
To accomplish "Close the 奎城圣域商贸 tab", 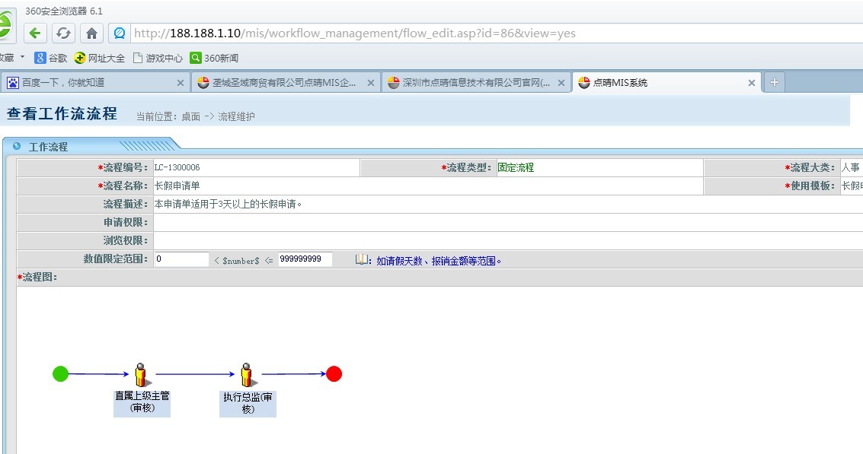I will (370, 83).
